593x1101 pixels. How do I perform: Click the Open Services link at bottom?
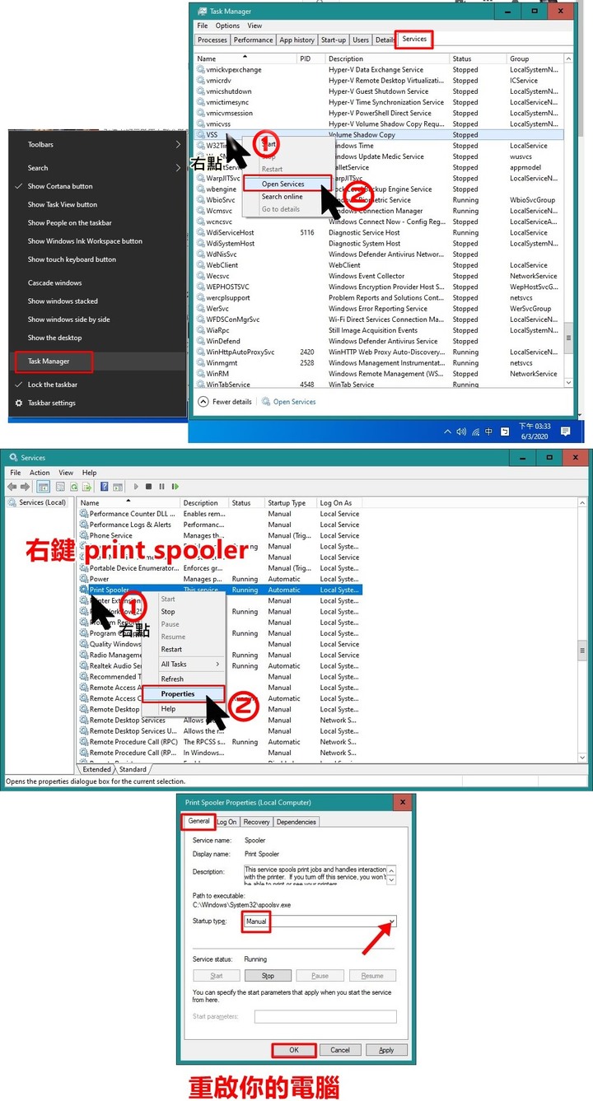click(x=294, y=402)
